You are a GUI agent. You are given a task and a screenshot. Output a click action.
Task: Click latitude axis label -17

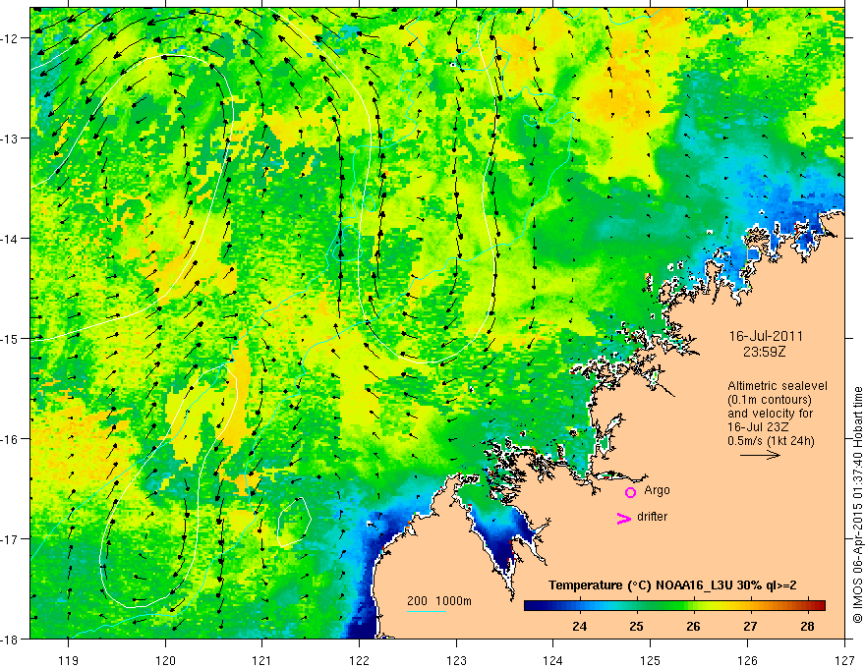pos(11,538)
